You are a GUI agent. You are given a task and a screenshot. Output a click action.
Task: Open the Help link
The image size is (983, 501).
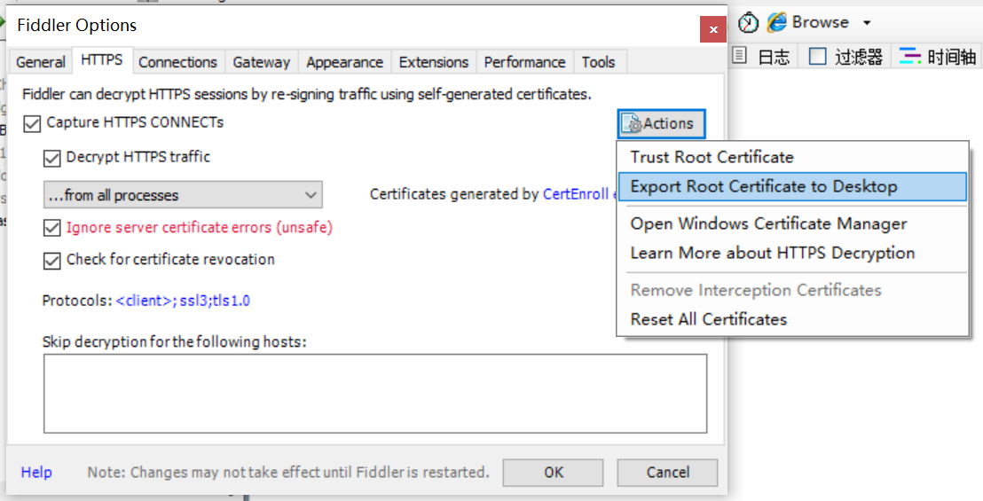click(36, 473)
